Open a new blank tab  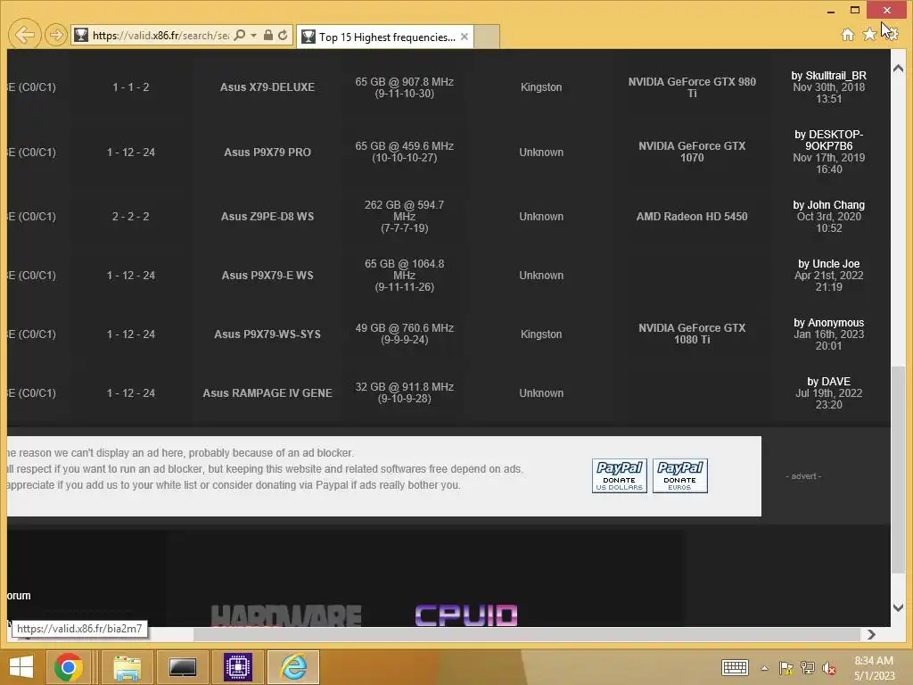click(x=487, y=37)
